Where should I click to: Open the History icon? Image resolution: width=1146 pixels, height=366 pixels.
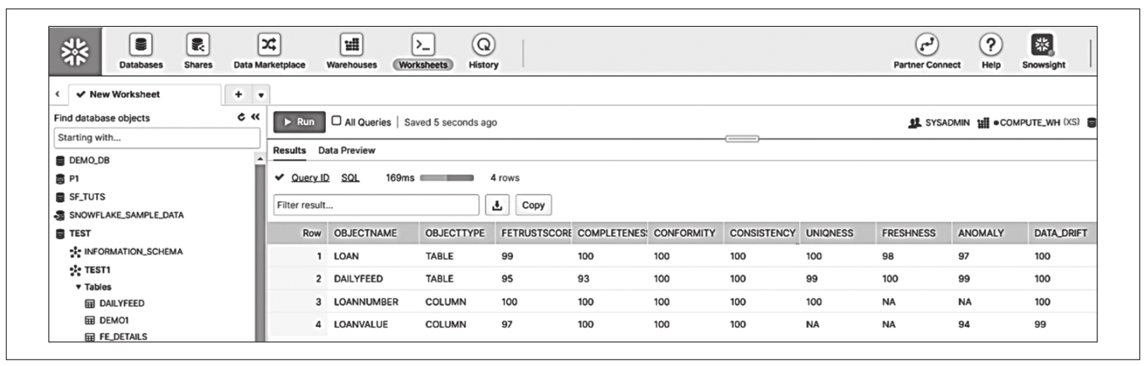coord(483,46)
